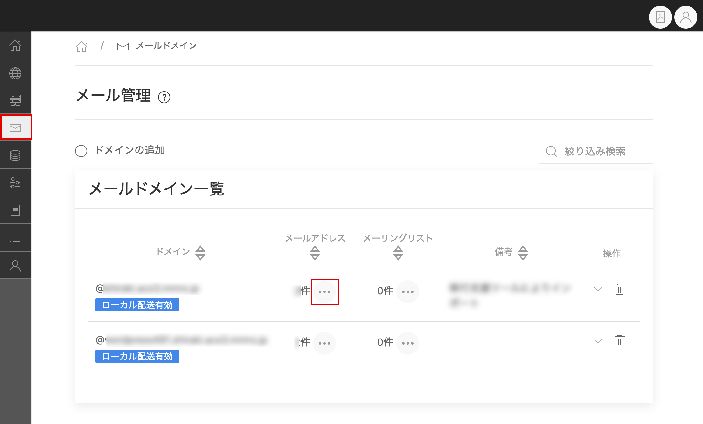Open the second row's mail address ellipsis menu
703x424 pixels.
tap(324, 343)
